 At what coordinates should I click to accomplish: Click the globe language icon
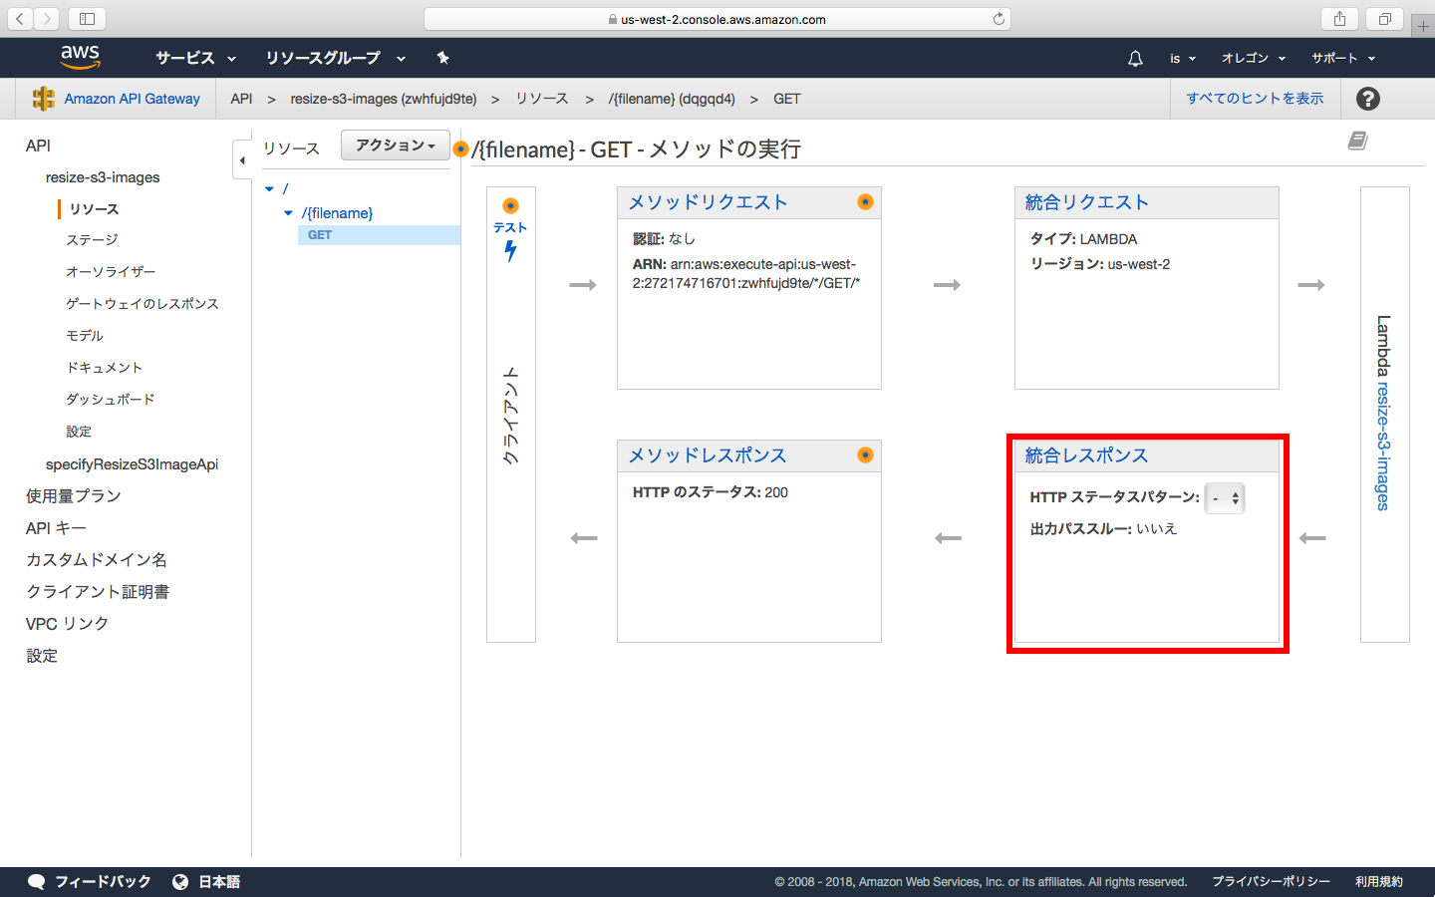(x=180, y=882)
